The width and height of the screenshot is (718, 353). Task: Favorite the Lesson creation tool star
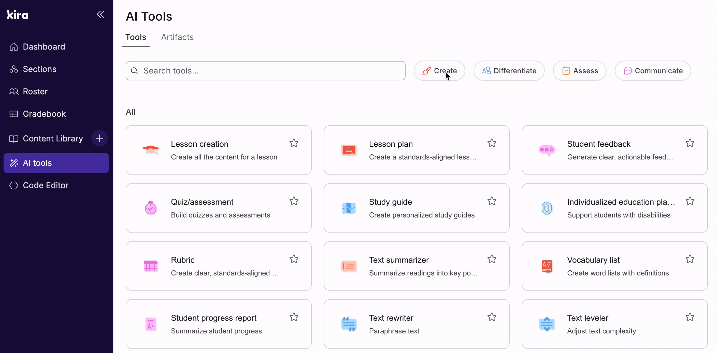pyautogui.click(x=294, y=143)
